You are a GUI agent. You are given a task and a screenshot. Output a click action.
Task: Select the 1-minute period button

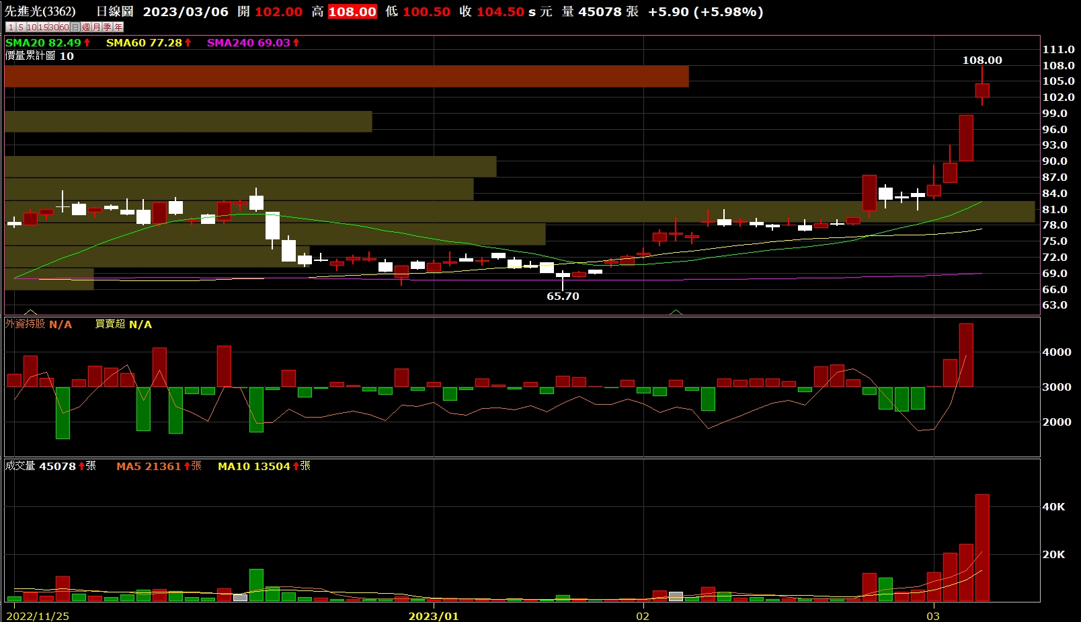(x=11, y=27)
